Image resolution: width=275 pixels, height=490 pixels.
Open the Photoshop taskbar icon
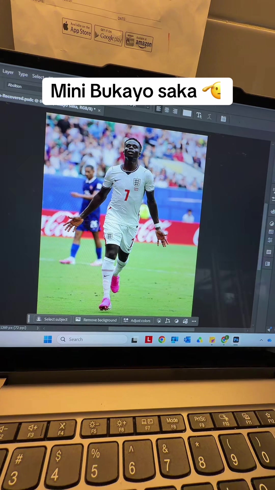(x=236, y=340)
